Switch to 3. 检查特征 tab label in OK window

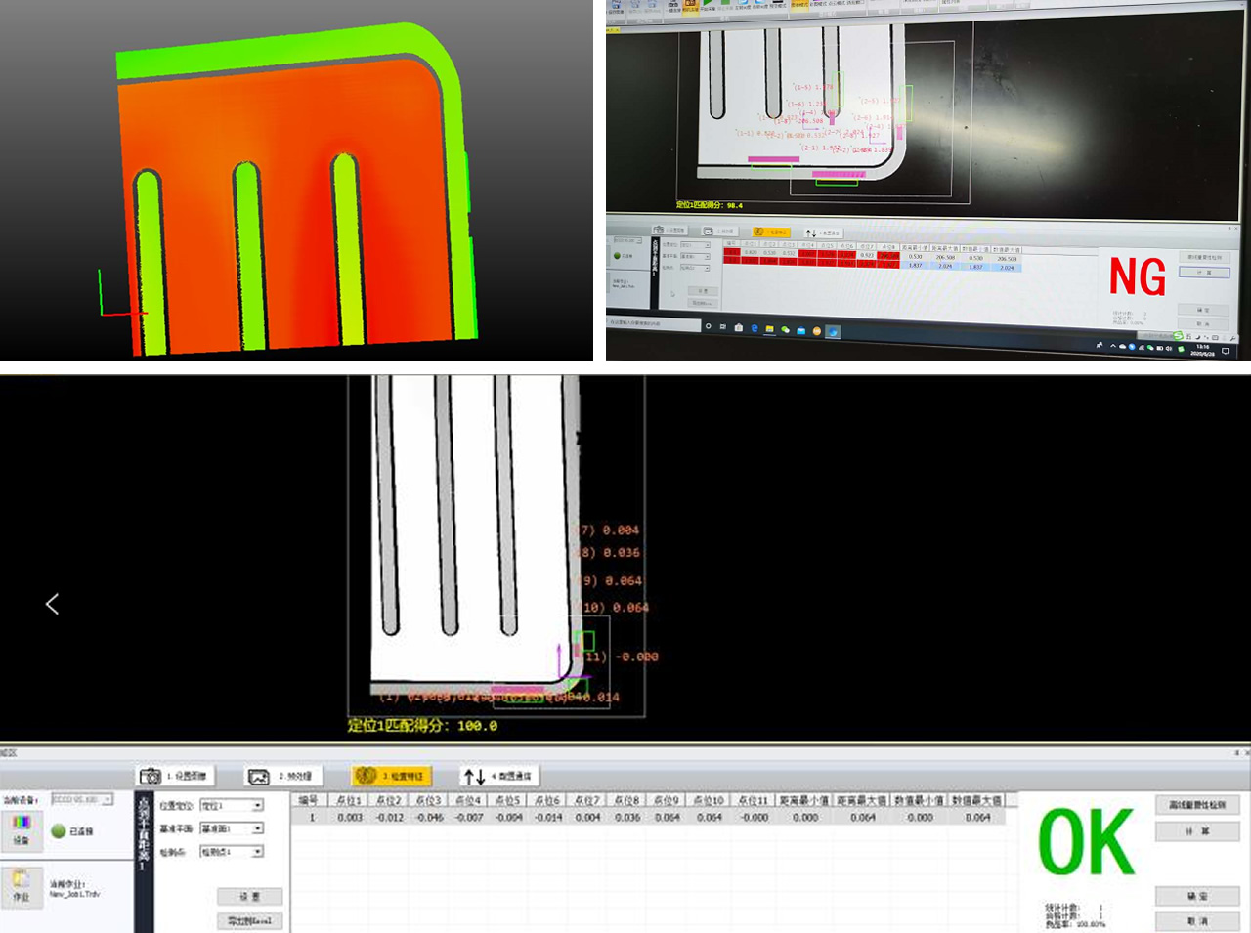click(x=403, y=776)
